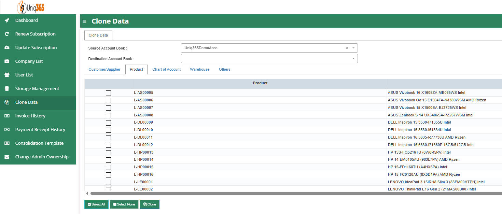The width and height of the screenshot is (502, 214).
Task: Click the horizontal scrollbar of the product table
Action: (296, 194)
